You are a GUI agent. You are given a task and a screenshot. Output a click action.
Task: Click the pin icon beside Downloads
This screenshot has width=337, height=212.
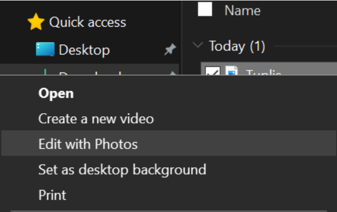click(x=173, y=73)
